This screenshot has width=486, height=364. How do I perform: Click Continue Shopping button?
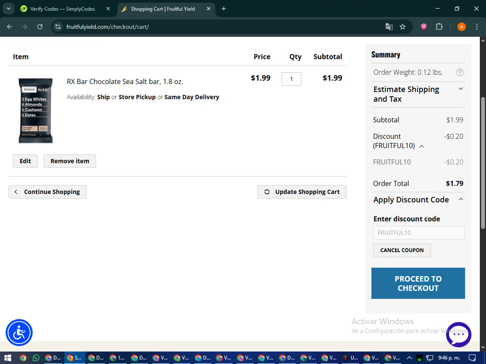[x=48, y=192]
